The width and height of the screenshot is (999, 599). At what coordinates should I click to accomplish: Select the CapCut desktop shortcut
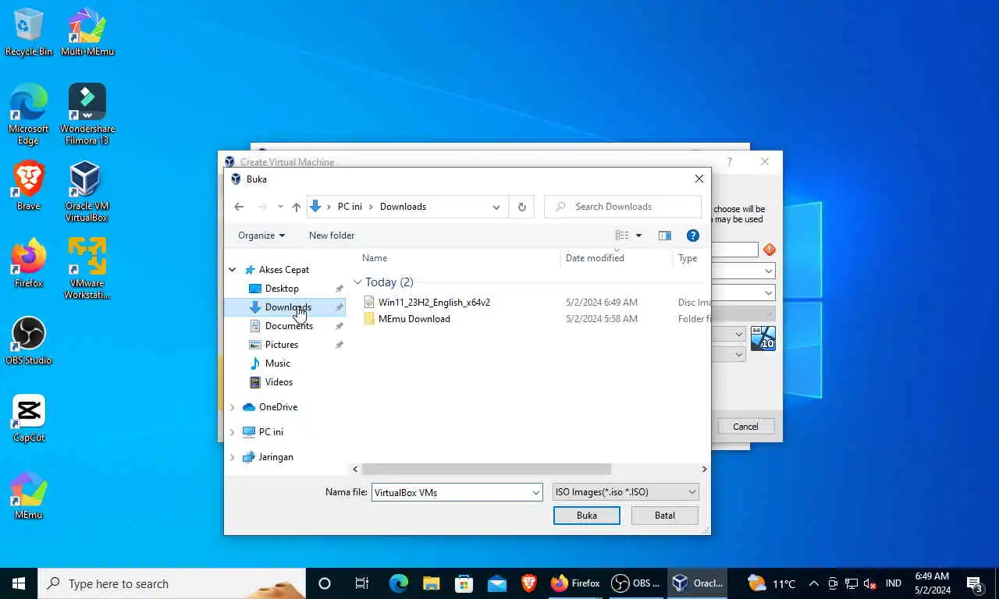(x=29, y=417)
